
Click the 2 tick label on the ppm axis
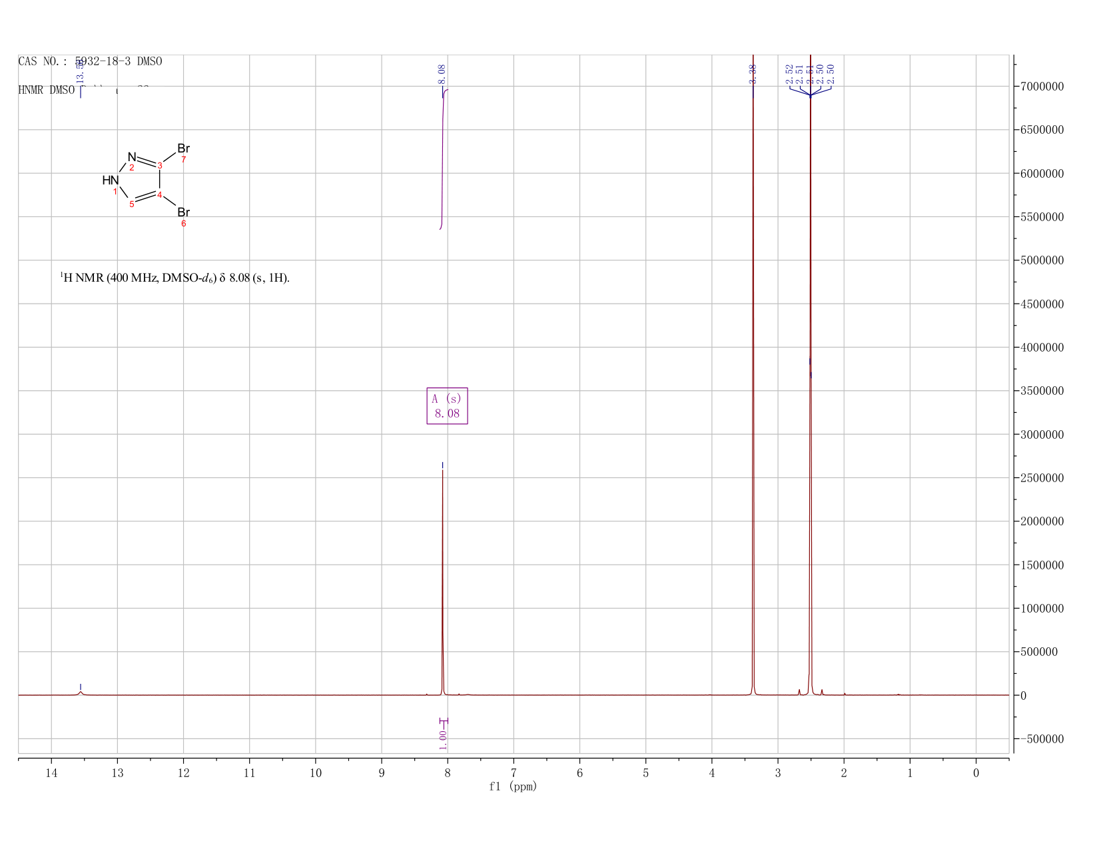point(844,772)
